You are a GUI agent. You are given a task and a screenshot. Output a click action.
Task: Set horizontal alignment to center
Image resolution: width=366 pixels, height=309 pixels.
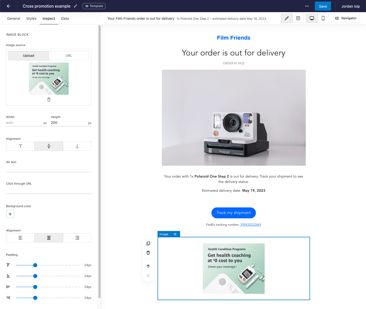(49, 238)
